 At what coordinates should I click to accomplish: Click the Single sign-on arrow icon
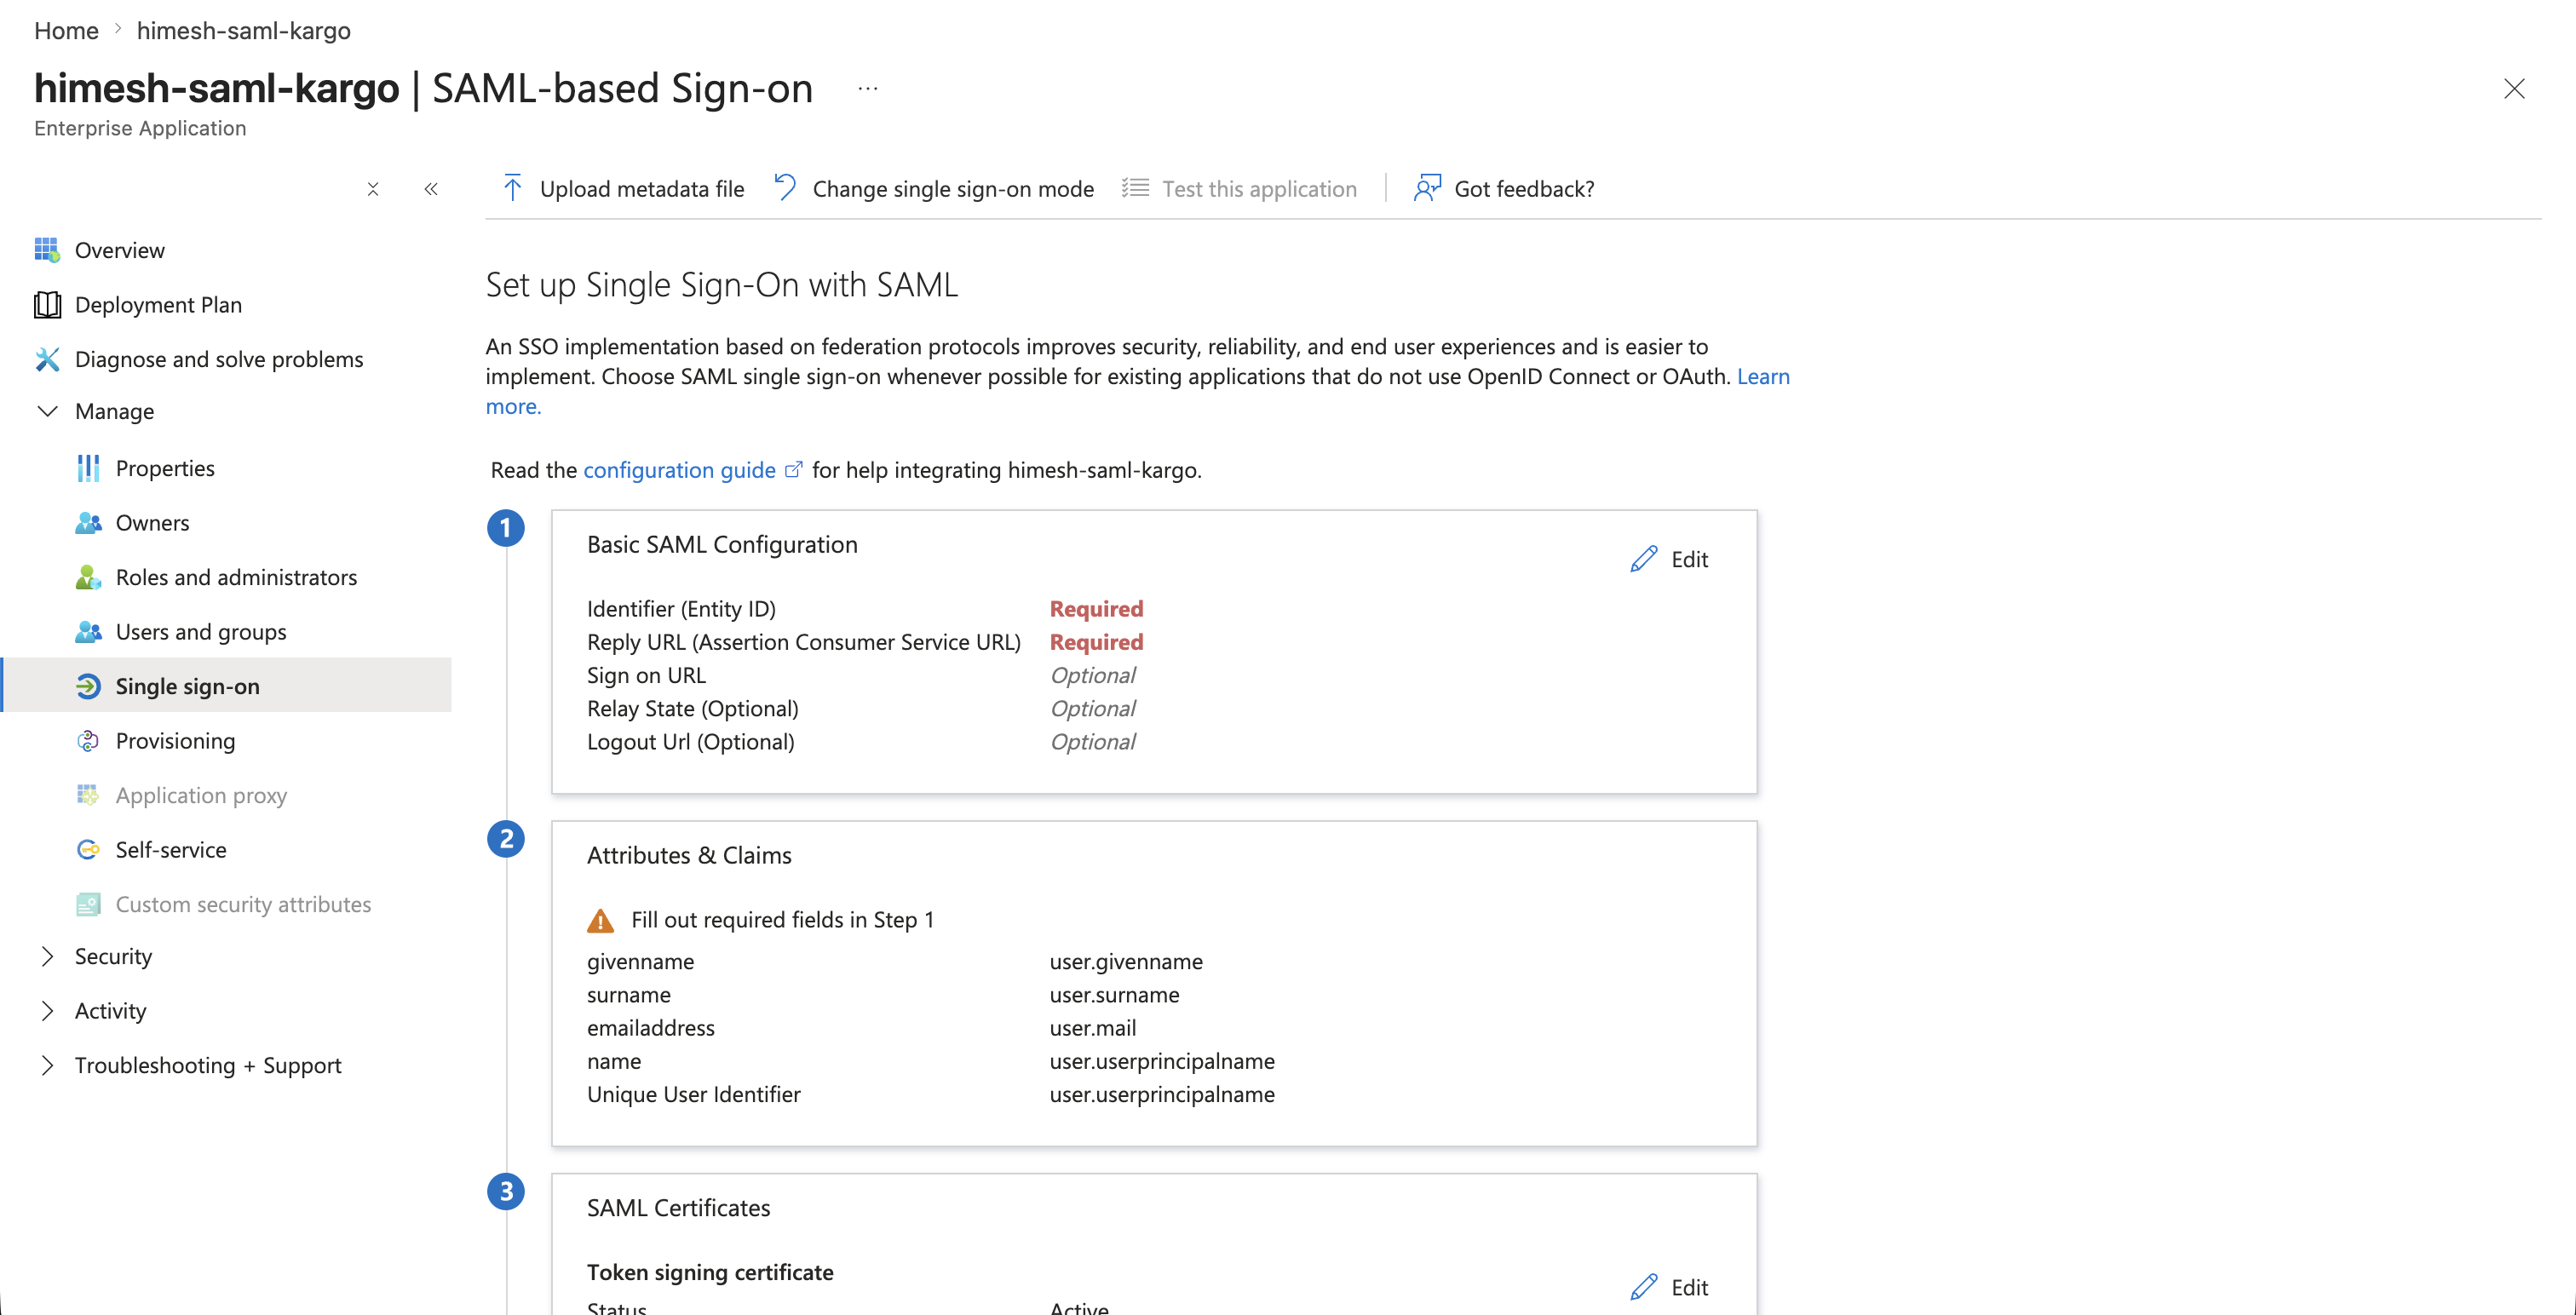tap(88, 686)
